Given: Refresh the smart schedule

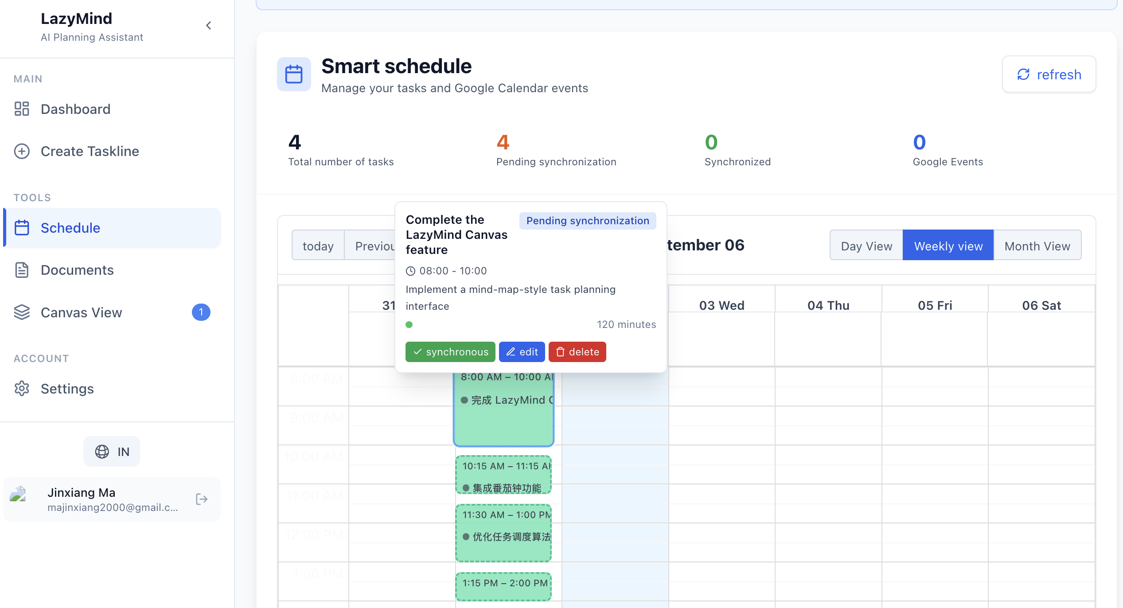Looking at the screenshot, I should (1049, 74).
